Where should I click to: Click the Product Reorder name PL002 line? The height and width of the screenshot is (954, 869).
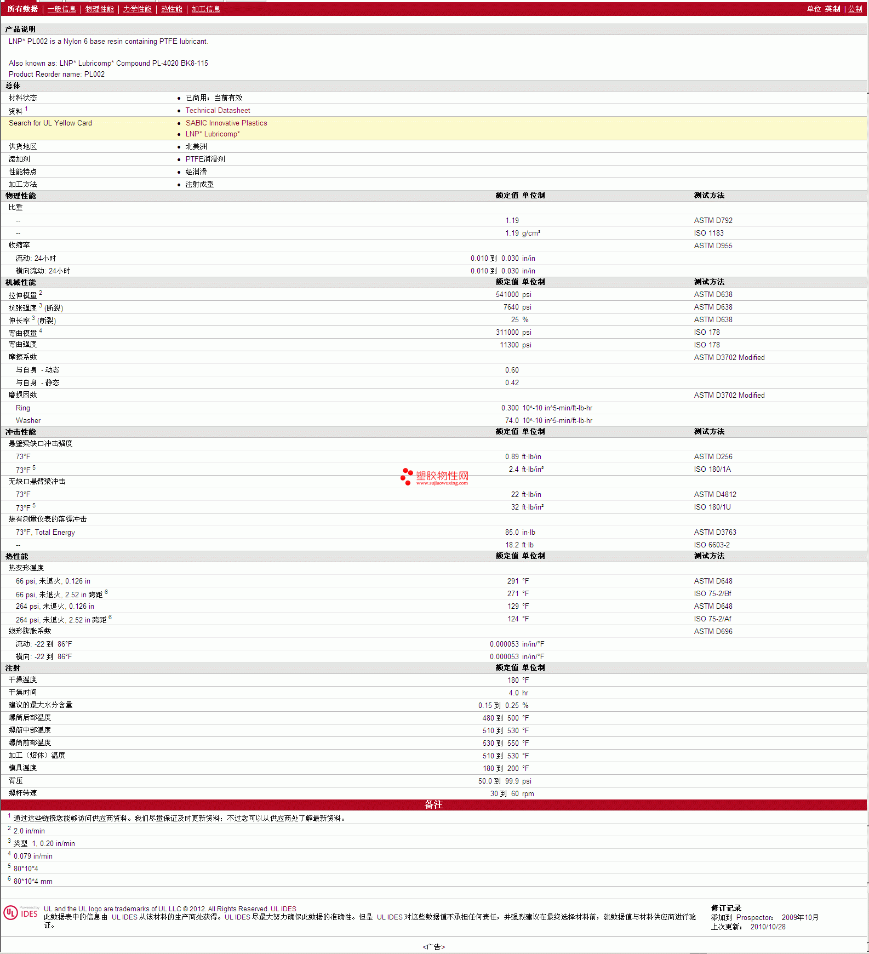click(56, 75)
